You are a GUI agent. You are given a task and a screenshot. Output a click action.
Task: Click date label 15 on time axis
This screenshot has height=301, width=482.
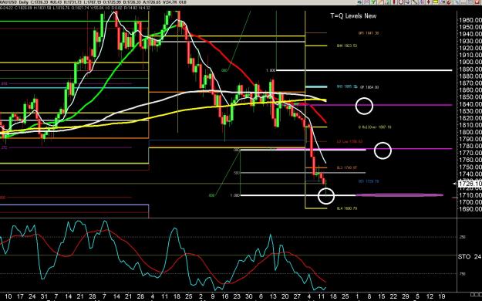coord(382,296)
